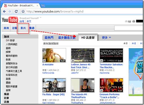The height and width of the screenshot is (105, 144).
Task: Open 音樂 category
Action: tap(8, 90)
